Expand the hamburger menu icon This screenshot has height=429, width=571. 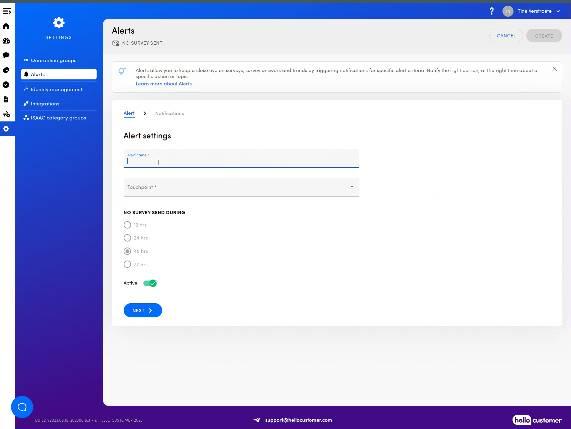pyautogui.click(x=7, y=11)
